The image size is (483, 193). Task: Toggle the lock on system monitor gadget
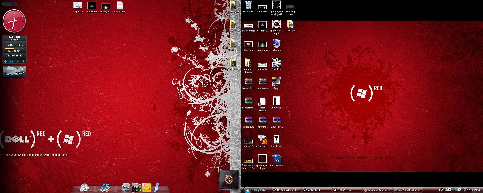tap(23, 61)
